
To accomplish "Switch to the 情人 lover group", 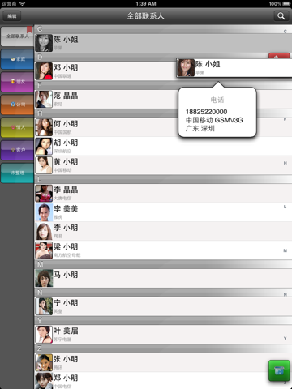I will 17,127.
